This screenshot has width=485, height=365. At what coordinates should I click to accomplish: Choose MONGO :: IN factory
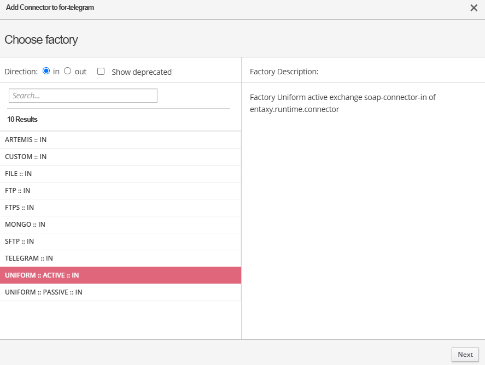coord(25,225)
